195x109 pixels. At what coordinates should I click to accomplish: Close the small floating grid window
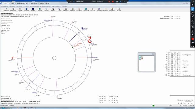154,54
